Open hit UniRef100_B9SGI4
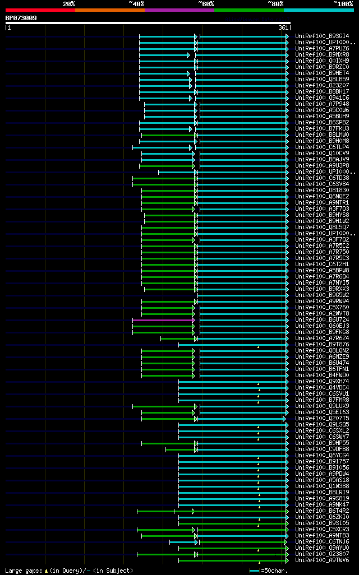 (x=323, y=36)
